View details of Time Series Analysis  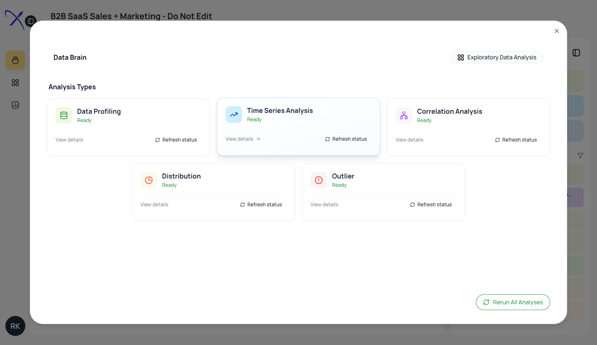[243, 139]
